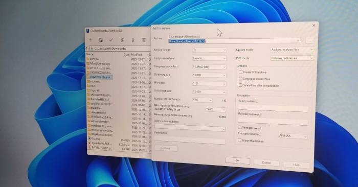Open the Update mode dropdown
This screenshot has height=187, width=358.
[x=292, y=50]
